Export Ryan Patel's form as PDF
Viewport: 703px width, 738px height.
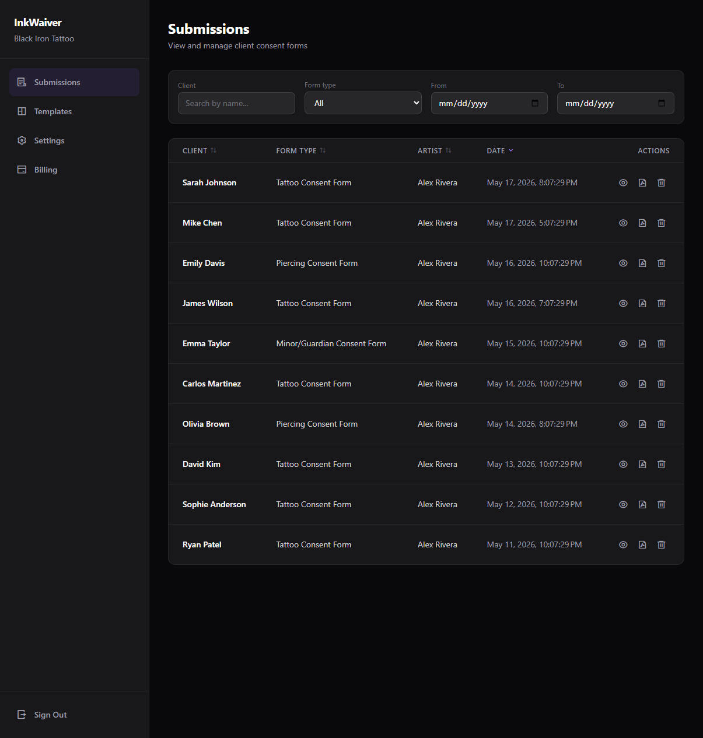(x=642, y=544)
